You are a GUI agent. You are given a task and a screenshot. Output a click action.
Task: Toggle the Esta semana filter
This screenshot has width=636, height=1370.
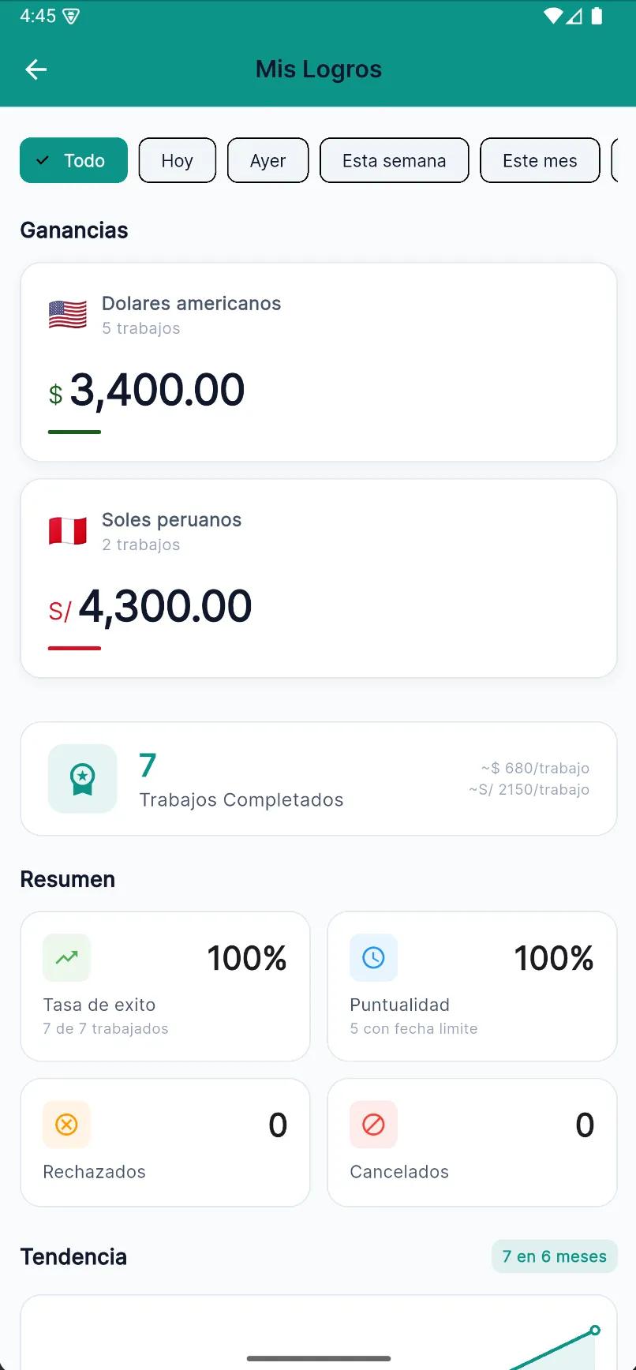click(394, 160)
